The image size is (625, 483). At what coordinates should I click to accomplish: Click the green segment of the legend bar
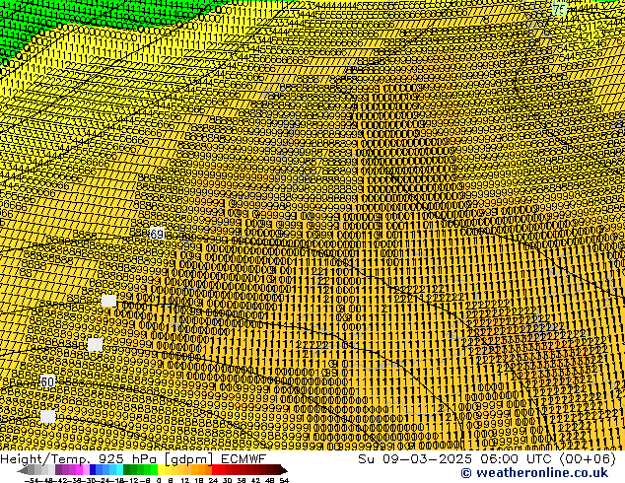[x=138, y=470]
